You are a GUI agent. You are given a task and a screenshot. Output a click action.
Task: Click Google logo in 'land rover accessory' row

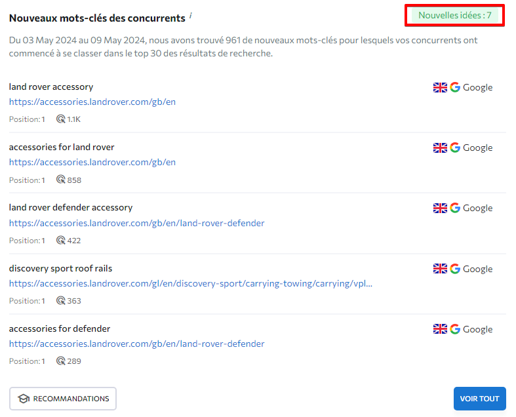coord(455,87)
